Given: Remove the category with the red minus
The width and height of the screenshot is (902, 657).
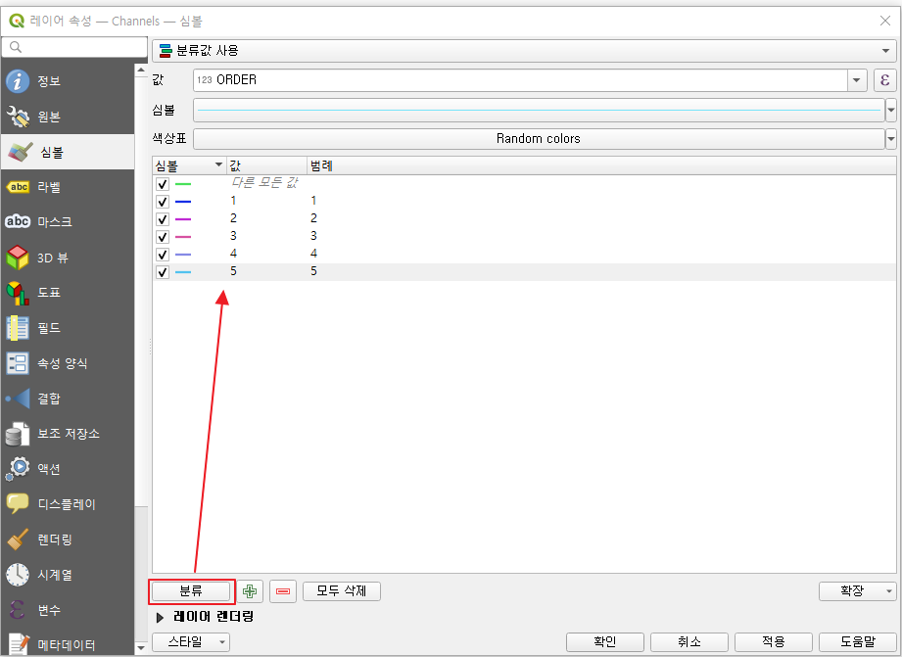Looking at the screenshot, I should [x=283, y=590].
